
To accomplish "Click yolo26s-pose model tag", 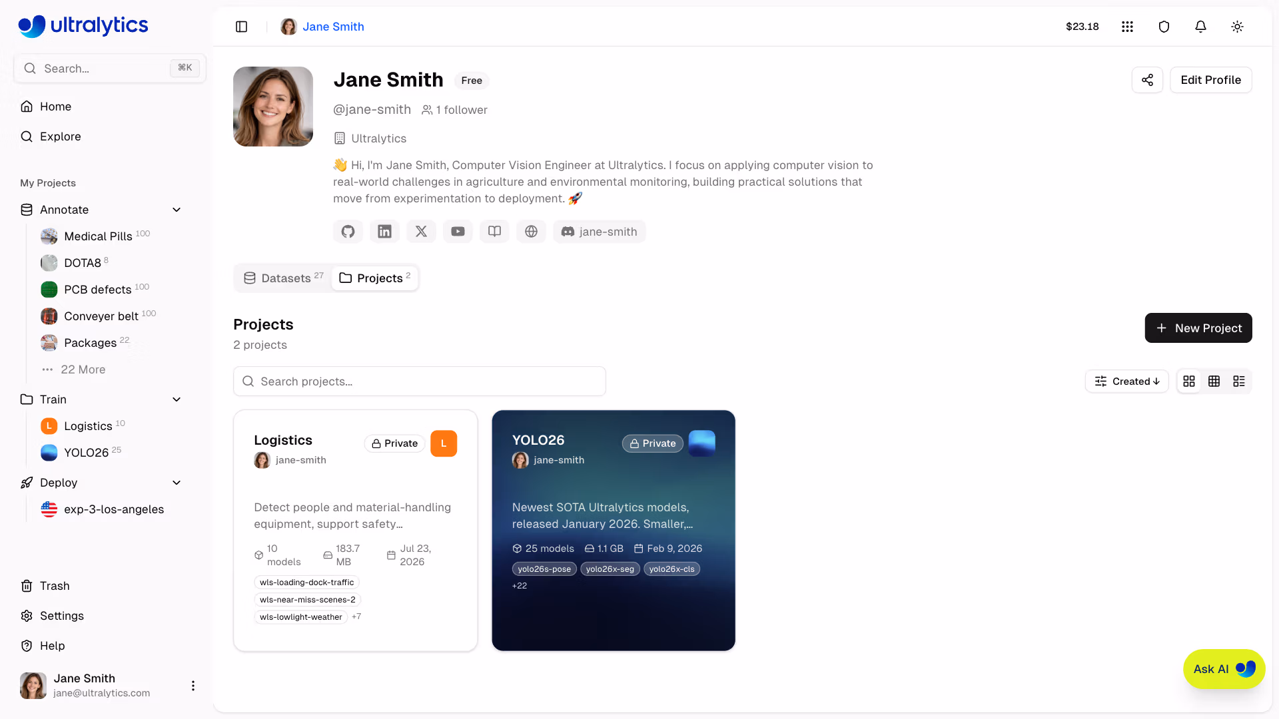I will tap(544, 569).
